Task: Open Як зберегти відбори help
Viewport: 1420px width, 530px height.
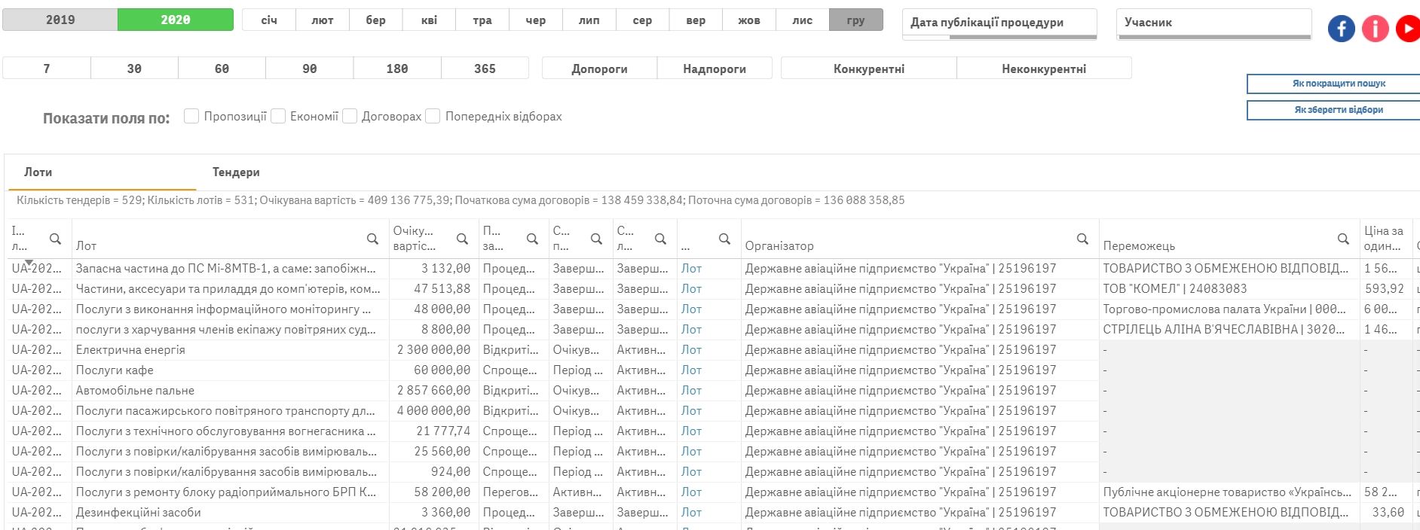Action: click(1334, 110)
